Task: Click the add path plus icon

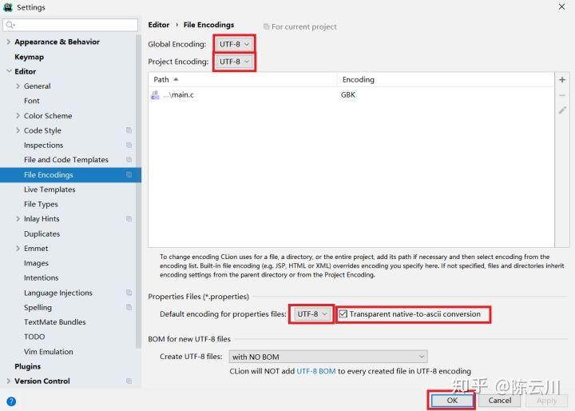Action: [562, 80]
